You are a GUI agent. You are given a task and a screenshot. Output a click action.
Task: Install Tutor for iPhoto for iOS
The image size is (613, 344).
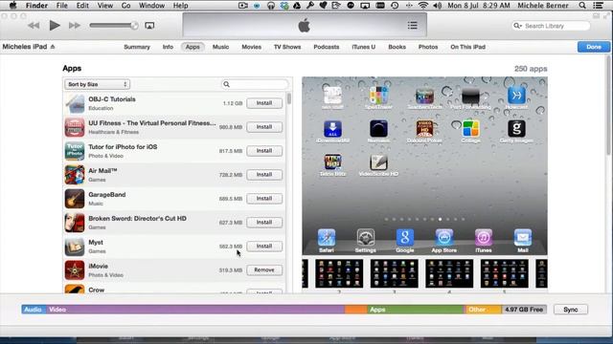(x=264, y=151)
